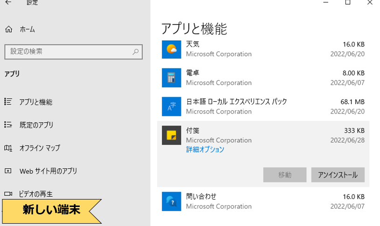This screenshot has width=380, height=226.
Task: Click the オフライン マップ map icon
Action: coord(8,148)
